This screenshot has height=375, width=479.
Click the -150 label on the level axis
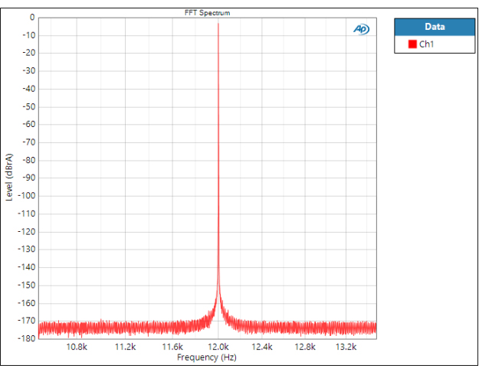click(27, 285)
